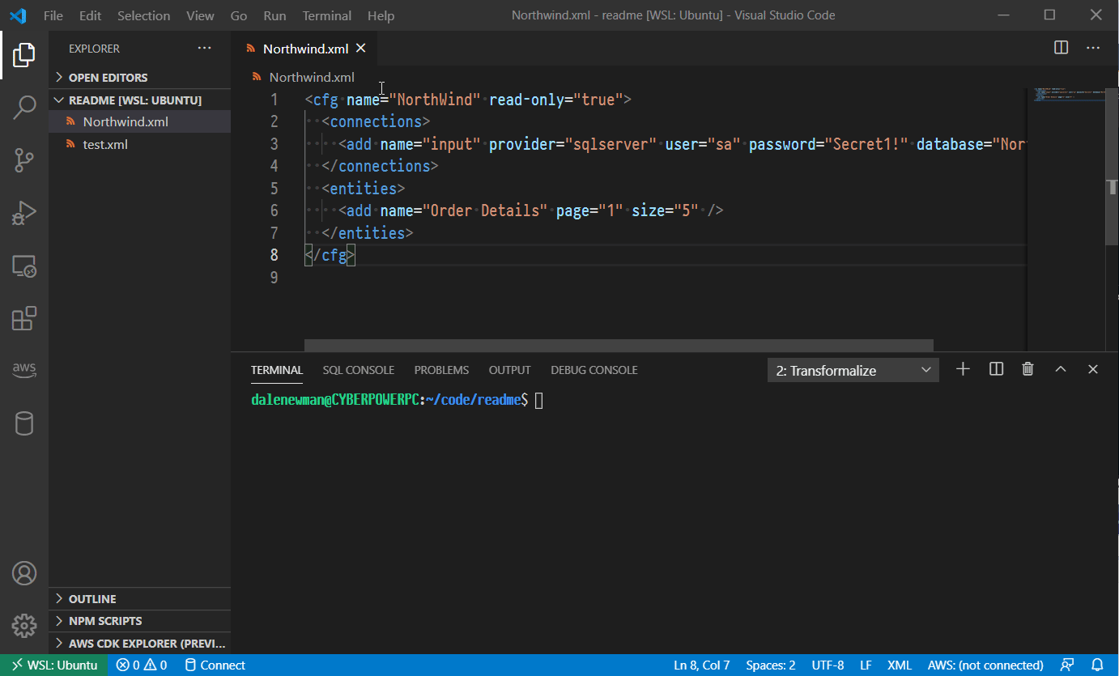Open the feedback icon in status bar
The width and height of the screenshot is (1119, 676).
click(x=1067, y=665)
